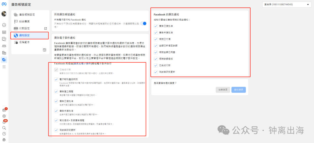Click the Meta logo in the top-left corner
This screenshot has height=143, width=314.
4,4
